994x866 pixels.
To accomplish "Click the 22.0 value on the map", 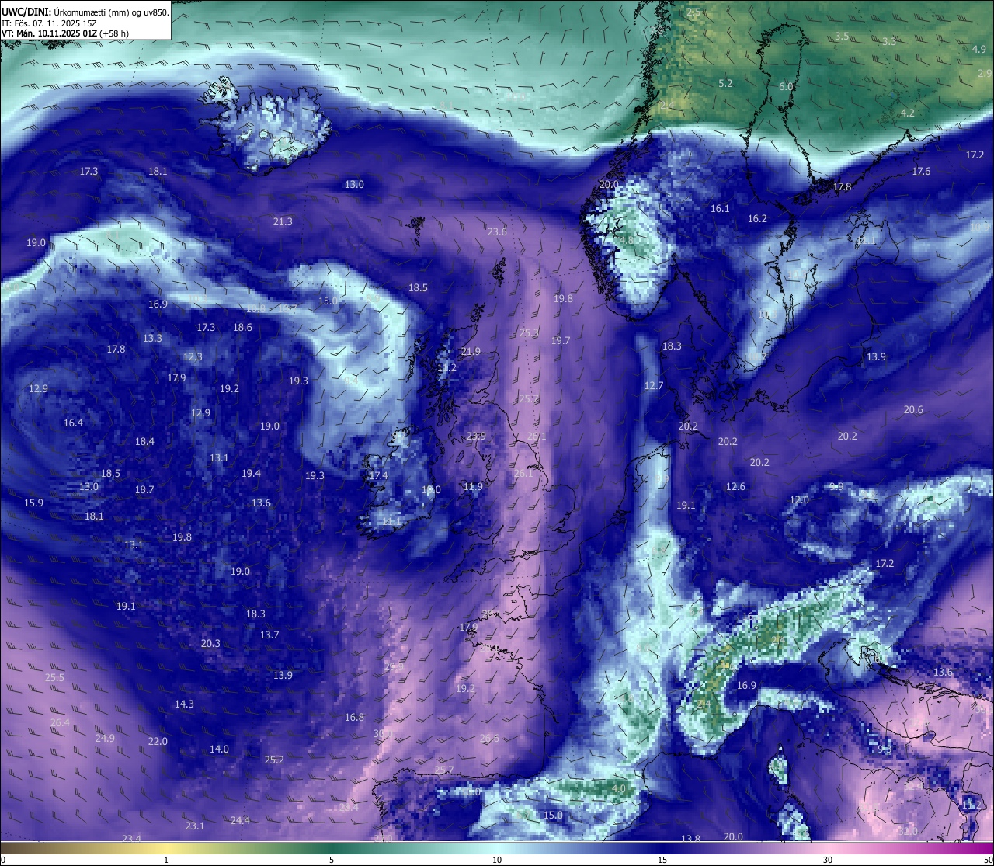I will coord(158,741).
